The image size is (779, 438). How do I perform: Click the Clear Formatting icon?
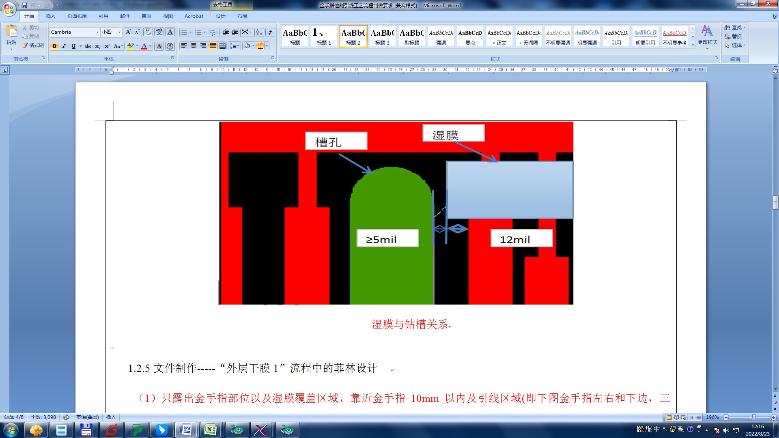tap(148, 32)
